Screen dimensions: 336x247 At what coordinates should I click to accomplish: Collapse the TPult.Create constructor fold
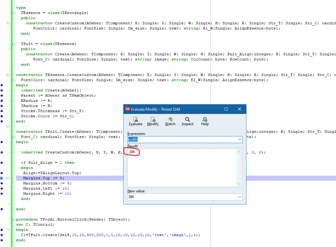pyautogui.click(x=14, y=137)
